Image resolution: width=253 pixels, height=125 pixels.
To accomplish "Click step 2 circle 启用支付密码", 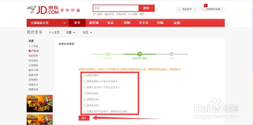I will point(140,54).
